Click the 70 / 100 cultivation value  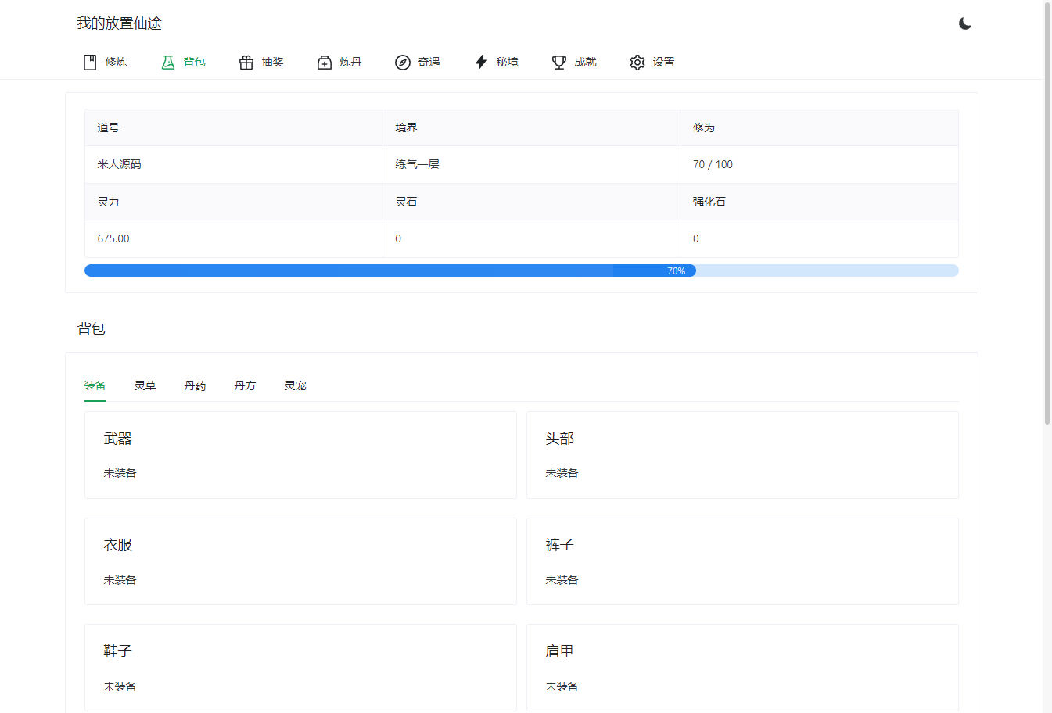pyautogui.click(x=713, y=164)
